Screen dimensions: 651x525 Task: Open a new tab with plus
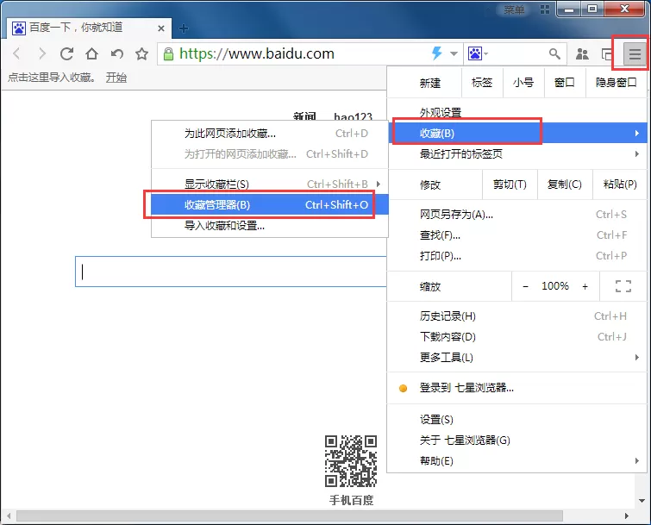(184, 28)
